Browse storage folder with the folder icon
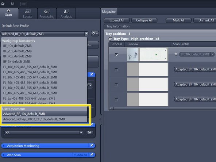Viewport: 216px width, 162px height. tap(90, 132)
